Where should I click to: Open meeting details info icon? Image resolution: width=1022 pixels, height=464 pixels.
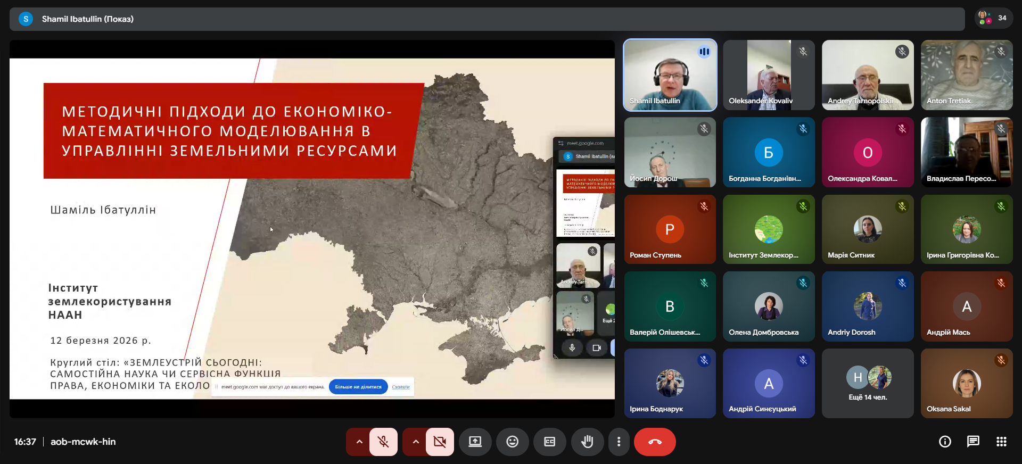(945, 442)
